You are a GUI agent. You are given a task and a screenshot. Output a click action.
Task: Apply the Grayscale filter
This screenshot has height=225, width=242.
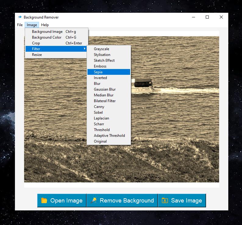coord(101,49)
